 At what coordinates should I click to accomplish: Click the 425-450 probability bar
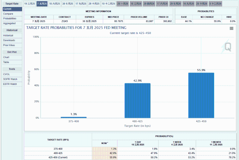[201, 95]
